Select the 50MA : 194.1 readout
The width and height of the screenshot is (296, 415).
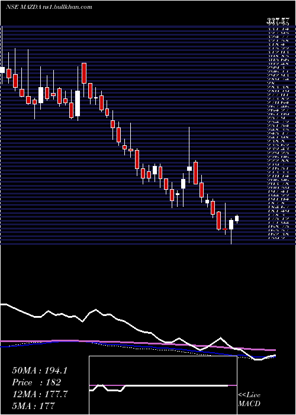click(x=40, y=371)
